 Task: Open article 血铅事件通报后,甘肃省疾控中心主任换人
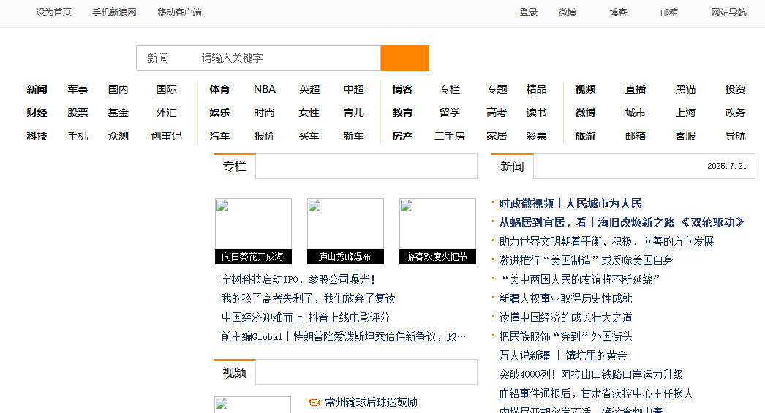(x=596, y=393)
